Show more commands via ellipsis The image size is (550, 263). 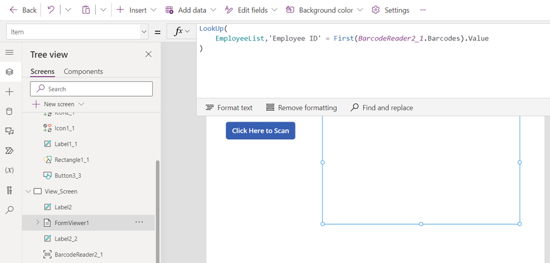[423, 10]
